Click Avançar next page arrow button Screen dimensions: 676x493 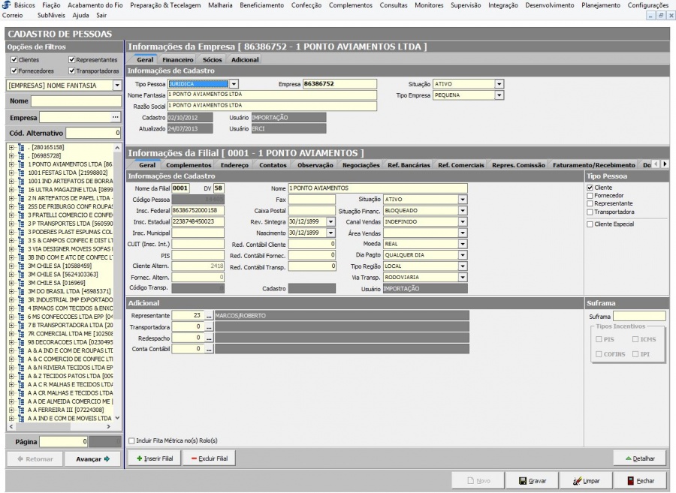click(x=92, y=458)
